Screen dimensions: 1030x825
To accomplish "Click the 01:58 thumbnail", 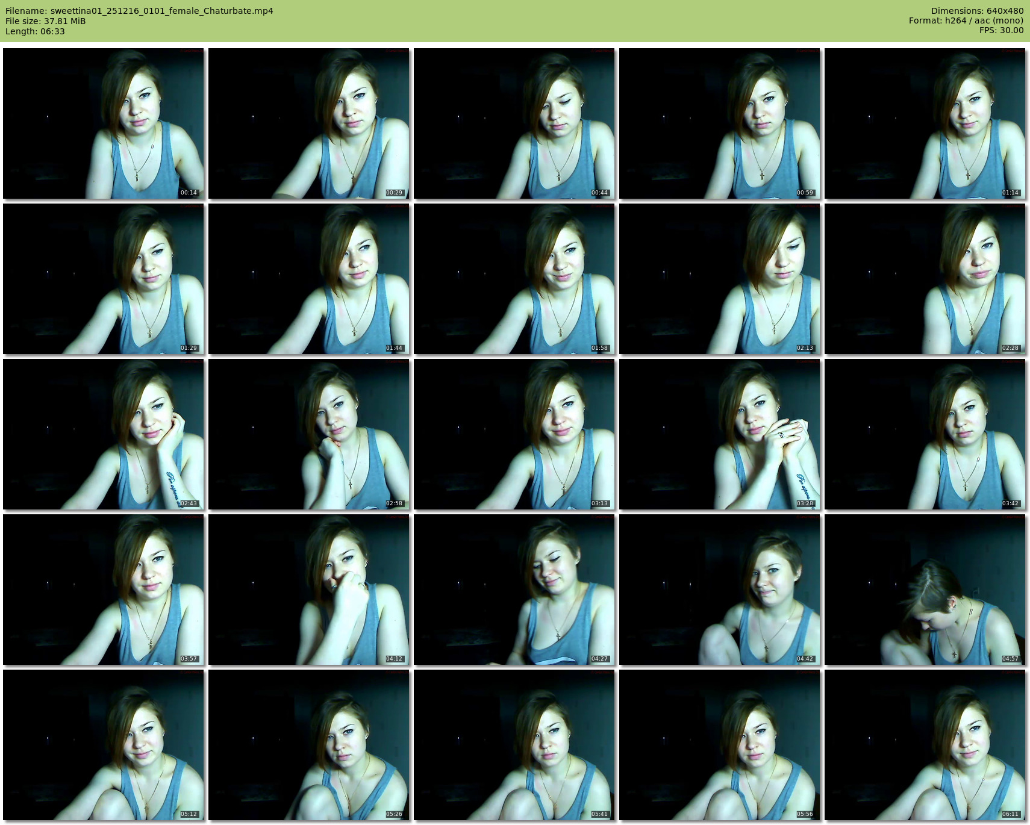I will (514, 279).
